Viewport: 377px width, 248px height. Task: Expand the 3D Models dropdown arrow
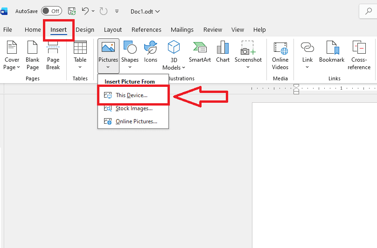(x=184, y=68)
